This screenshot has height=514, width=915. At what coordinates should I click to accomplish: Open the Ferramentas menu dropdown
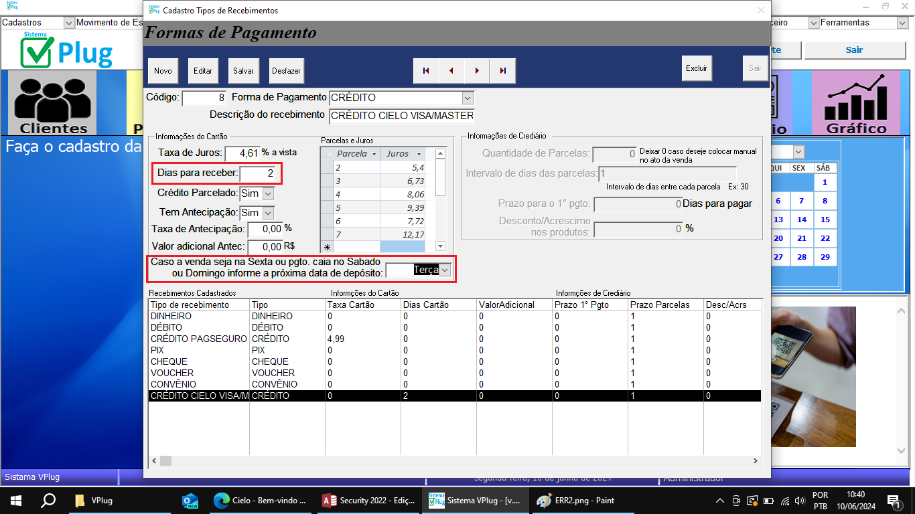[x=902, y=23]
